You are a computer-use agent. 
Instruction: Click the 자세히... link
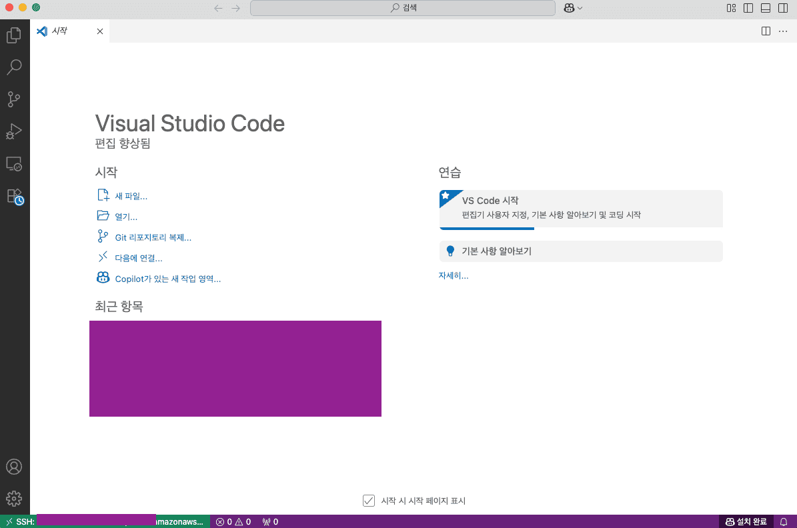pos(454,276)
